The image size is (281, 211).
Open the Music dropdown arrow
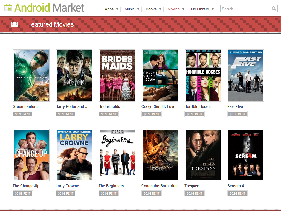138,9
